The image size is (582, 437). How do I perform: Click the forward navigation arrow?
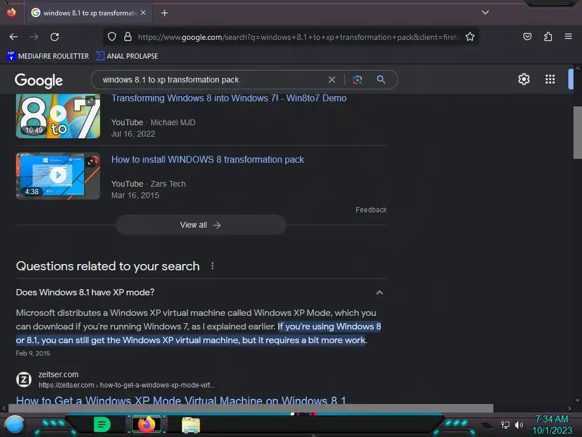(34, 37)
